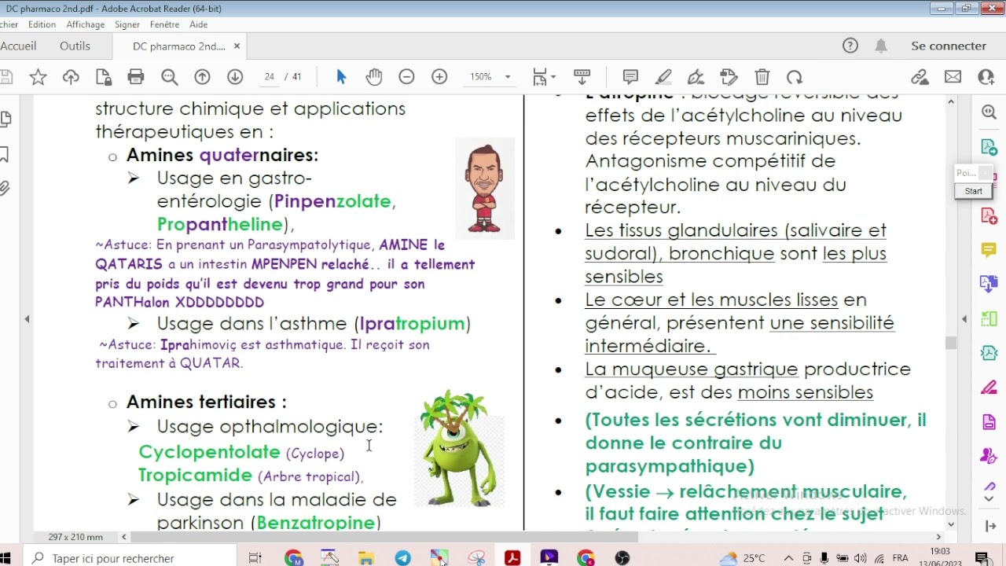Show hidden system tray icons chevron
The height and width of the screenshot is (566, 1006).
click(788, 558)
